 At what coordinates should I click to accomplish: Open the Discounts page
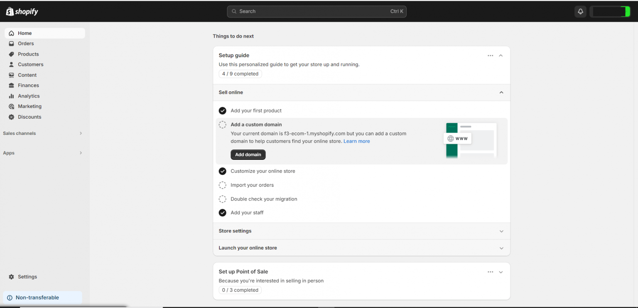pyautogui.click(x=29, y=117)
